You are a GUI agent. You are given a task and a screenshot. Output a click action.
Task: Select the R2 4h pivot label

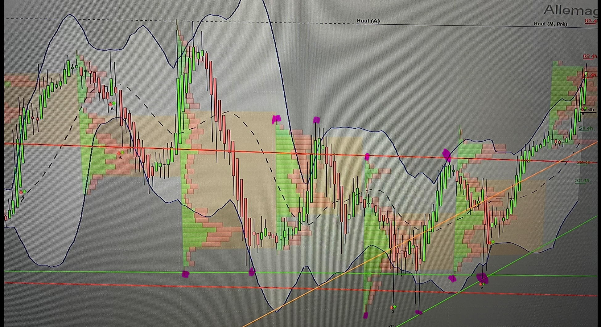point(590,56)
